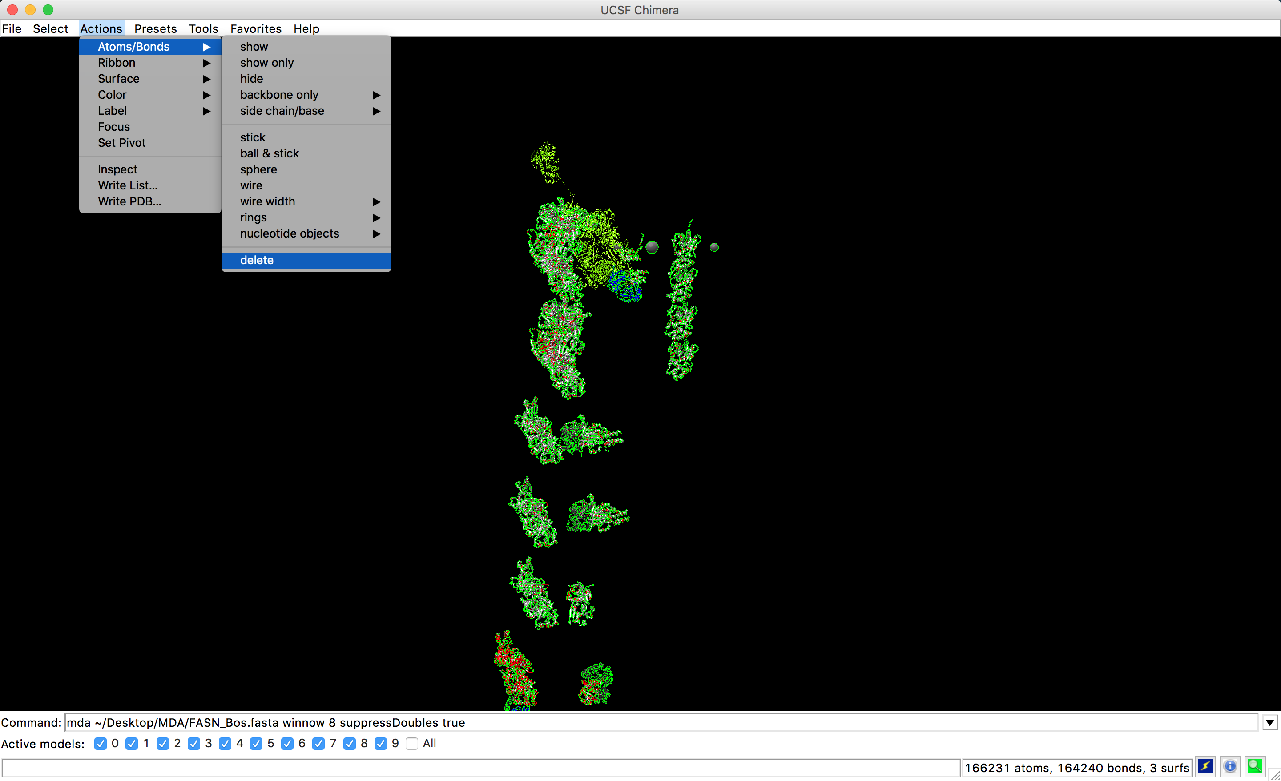
Task: Toggle active model 8 checkbox
Action: (350, 744)
